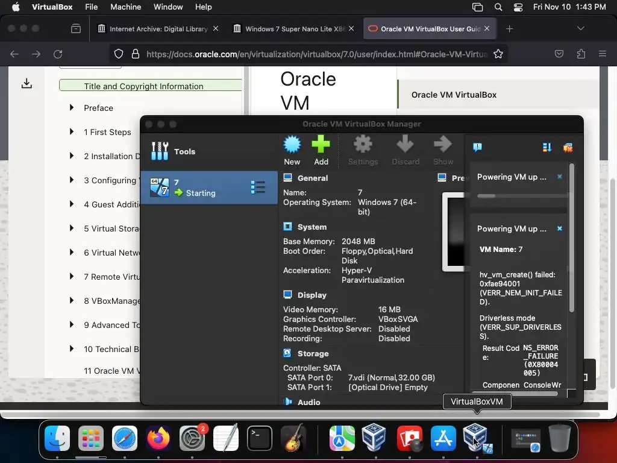Screen dimensions: 617x463
Task: Expand the 2 Installation chapter arrow
Action: (71, 156)
